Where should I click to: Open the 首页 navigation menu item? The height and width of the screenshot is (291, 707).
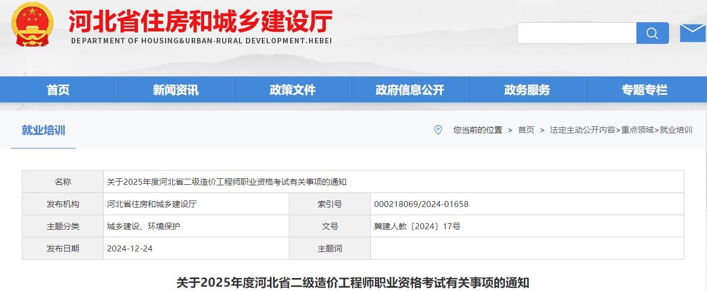[58, 90]
